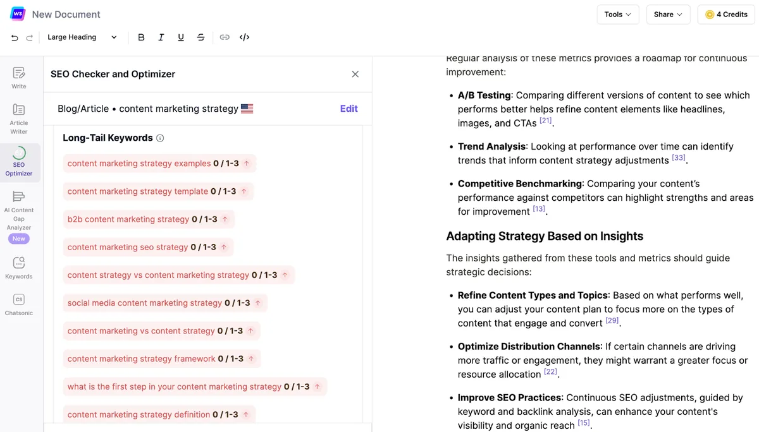
Task: Click the 'Adapting Strategy Based on Insights' heading
Action: pos(545,236)
